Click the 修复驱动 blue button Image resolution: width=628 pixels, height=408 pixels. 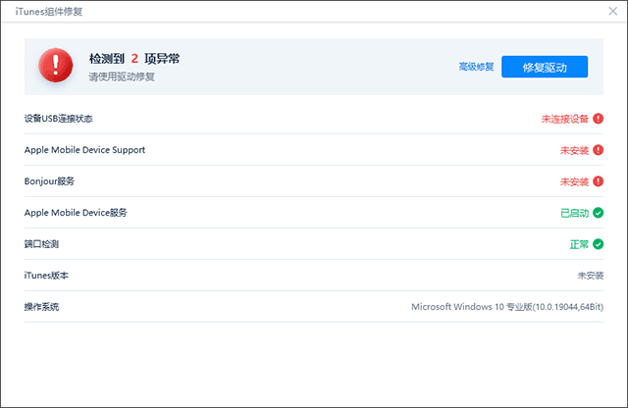[545, 67]
